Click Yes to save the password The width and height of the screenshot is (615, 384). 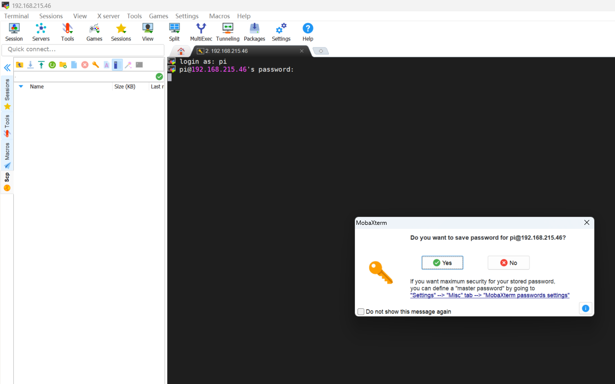pos(442,263)
